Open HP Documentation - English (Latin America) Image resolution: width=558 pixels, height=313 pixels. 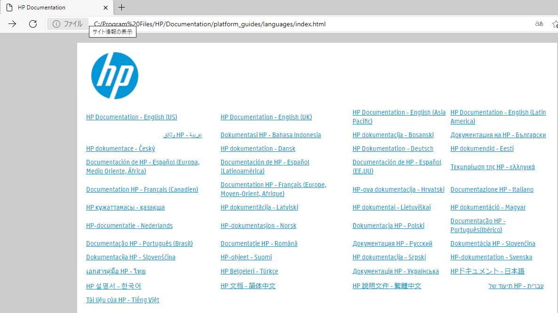pyautogui.click(x=498, y=117)
